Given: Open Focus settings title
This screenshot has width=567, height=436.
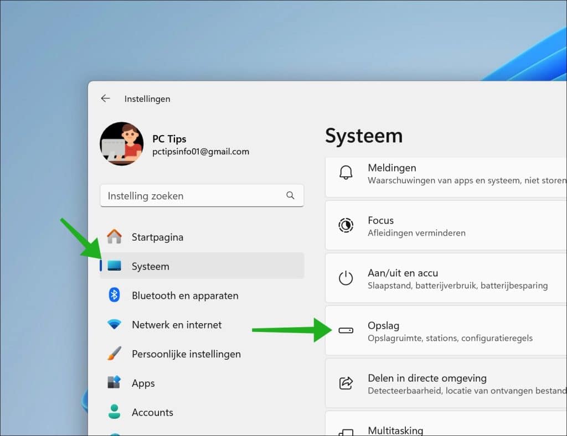Looking at the screenshot, I should click(x=381, y=220).
